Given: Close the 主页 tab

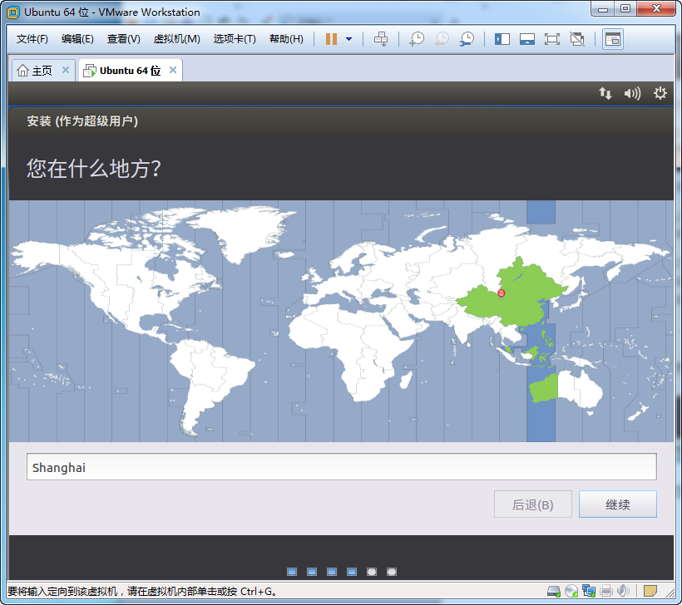Looking at the screenshot, I should pos(66,70).
